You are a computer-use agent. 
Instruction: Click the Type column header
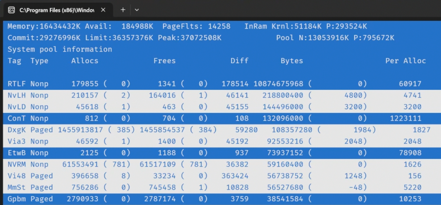(39, 61)
